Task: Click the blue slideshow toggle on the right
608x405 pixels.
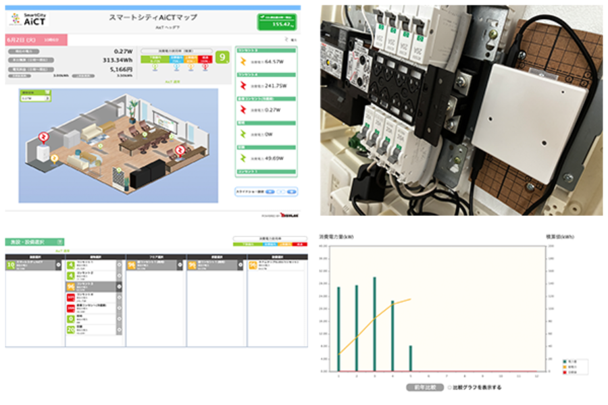Action: [x=292, y=192]
